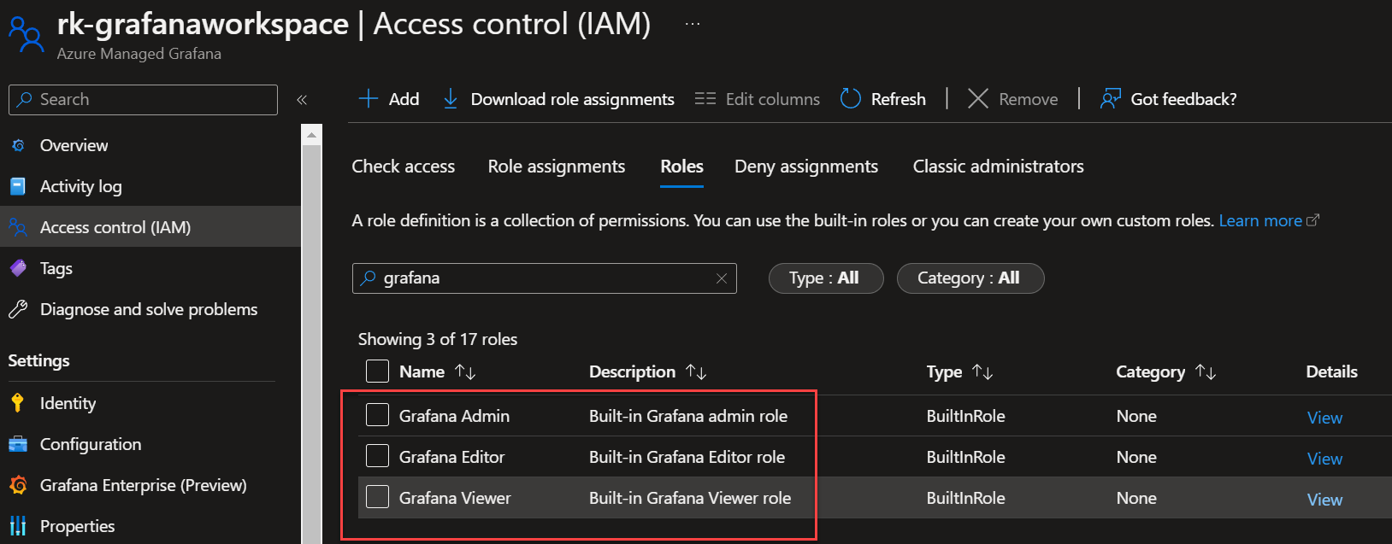Collapse the sidebar with double chevron

pyautogui.click(x=302, y=100)
